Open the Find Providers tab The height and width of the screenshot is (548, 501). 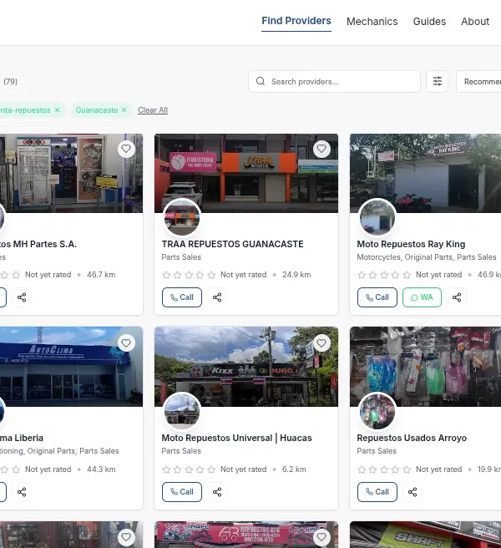[296, 21]
